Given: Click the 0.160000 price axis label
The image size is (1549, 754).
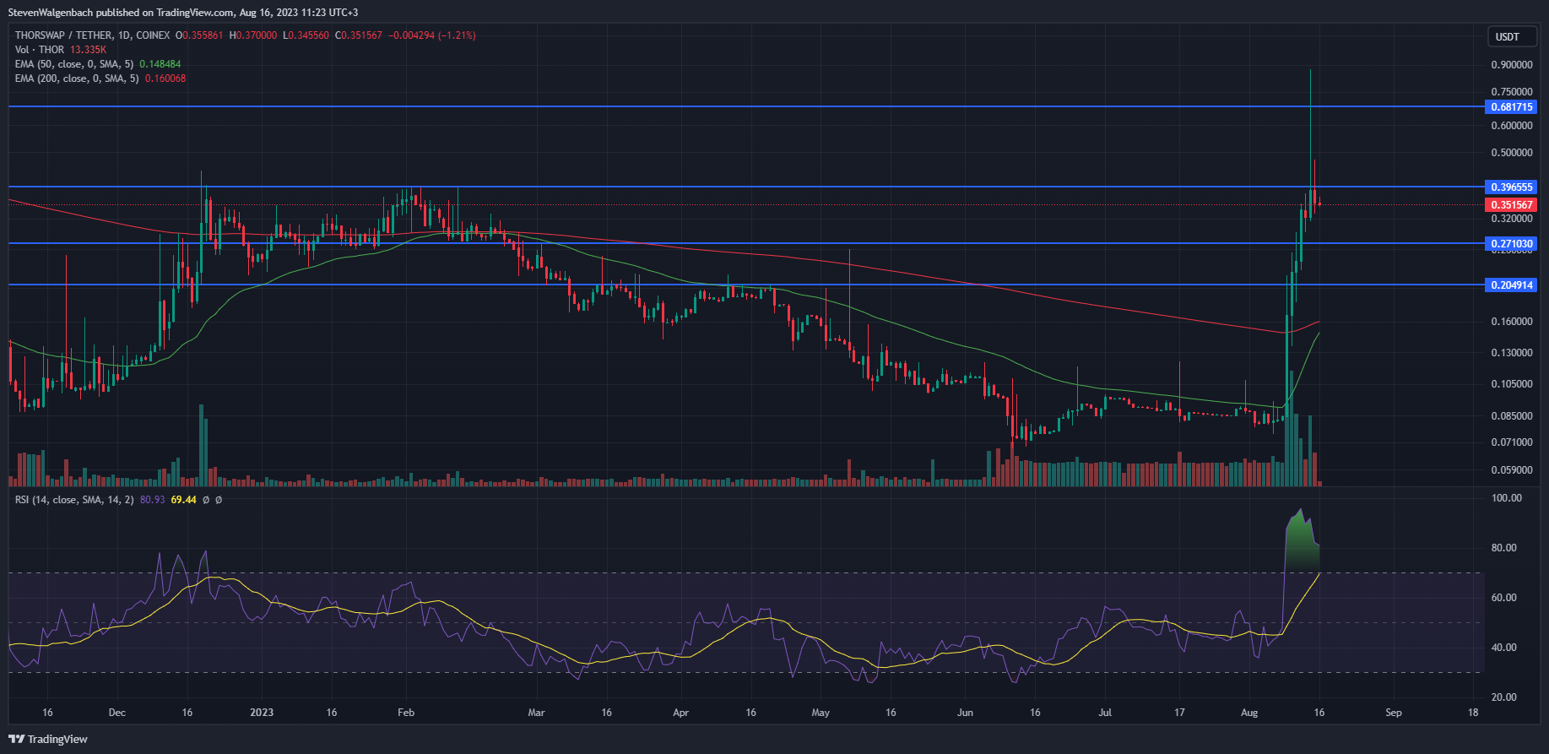Looking at the screenshot, I should [x=1511, y=322].
